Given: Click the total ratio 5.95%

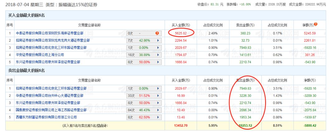Looking at the screenshot, I should (x=213, y=125).
